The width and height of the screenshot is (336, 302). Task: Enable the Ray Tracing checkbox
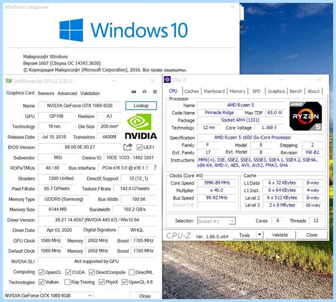click(x=67, y=282)
